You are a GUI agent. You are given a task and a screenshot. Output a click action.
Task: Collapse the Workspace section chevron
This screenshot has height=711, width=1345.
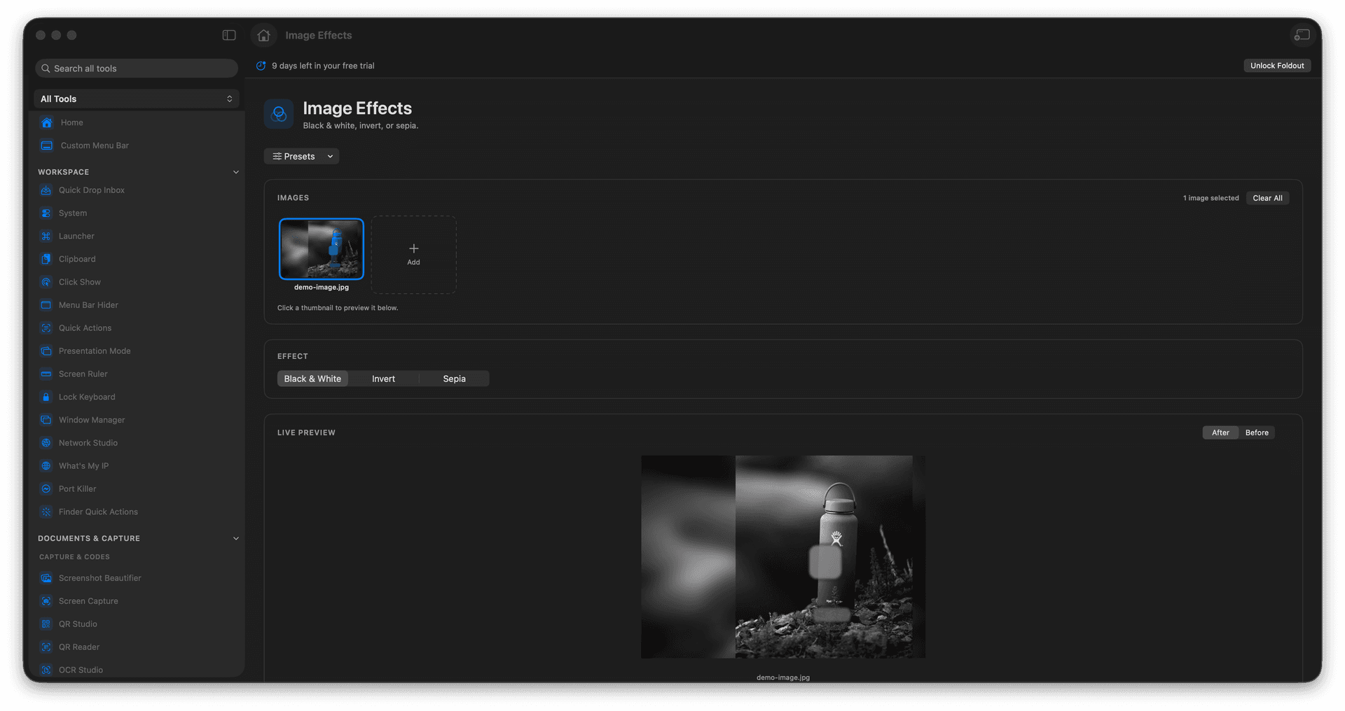click(x=236, y=172)
